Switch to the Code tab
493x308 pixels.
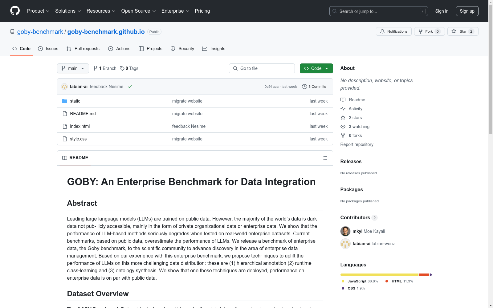22,49
